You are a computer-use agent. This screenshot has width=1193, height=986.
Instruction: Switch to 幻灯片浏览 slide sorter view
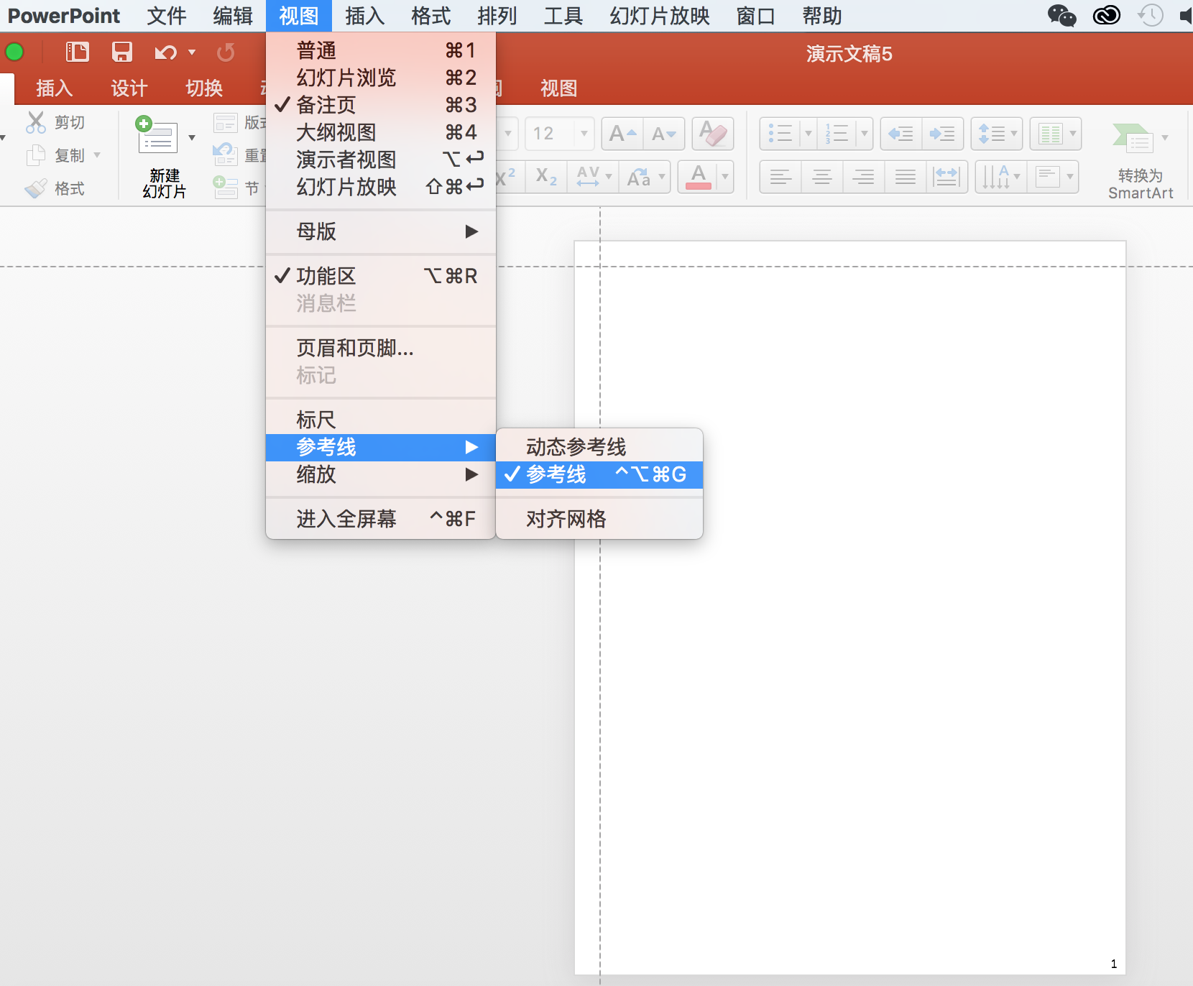coord(381,78)
